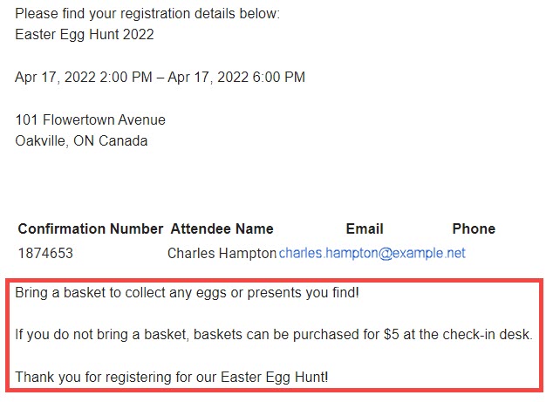
Task: Click the Confirmation Number column header
Action: [x=91, y=229]
